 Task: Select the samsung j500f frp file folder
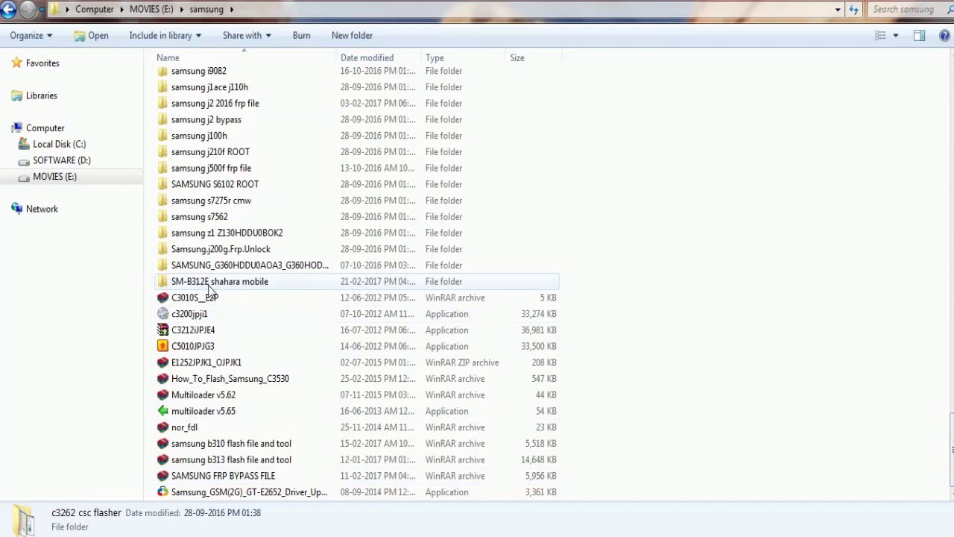[x=211, y=168]
